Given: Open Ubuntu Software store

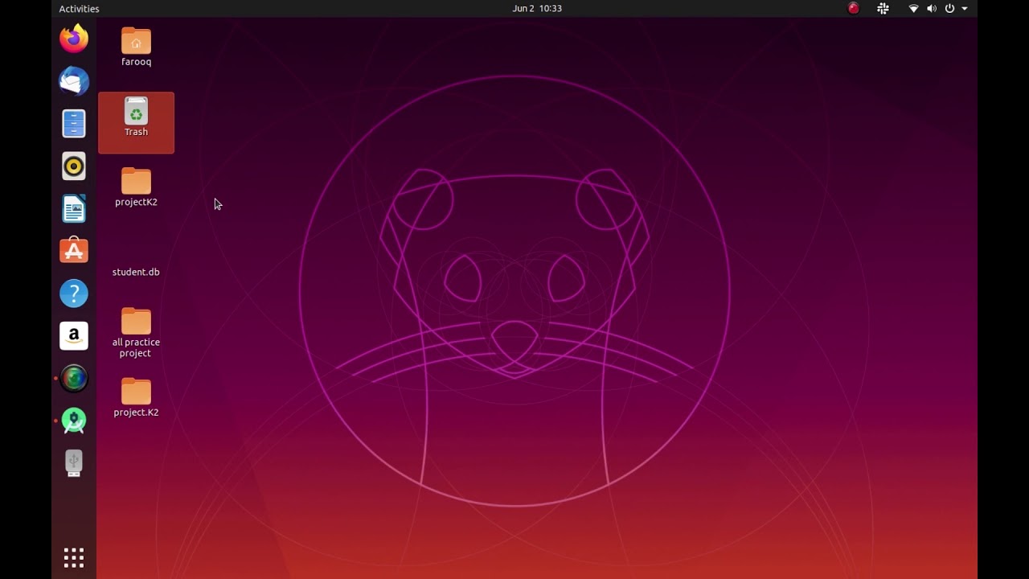Looking at the screenshot, I should 74,251.
